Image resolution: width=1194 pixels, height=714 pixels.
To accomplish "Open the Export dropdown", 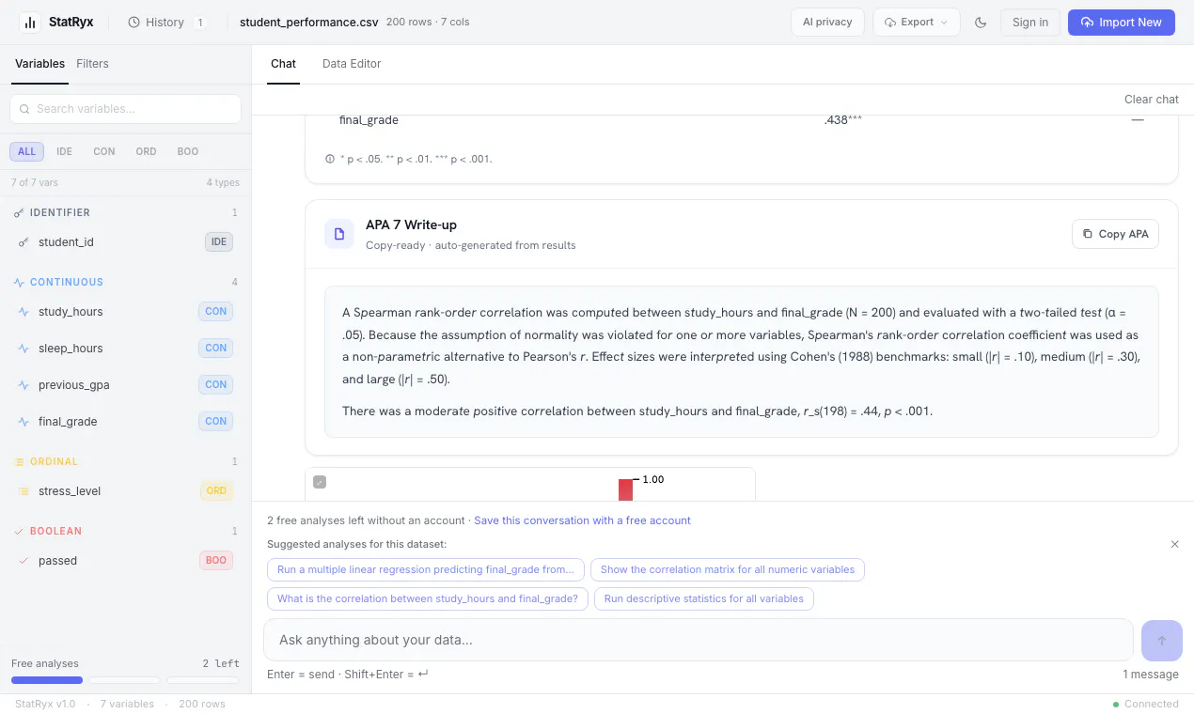I will tap(917, 23).
